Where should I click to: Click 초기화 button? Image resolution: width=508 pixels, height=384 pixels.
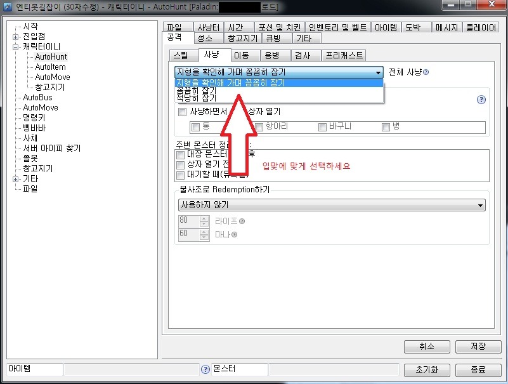point(427,370)
